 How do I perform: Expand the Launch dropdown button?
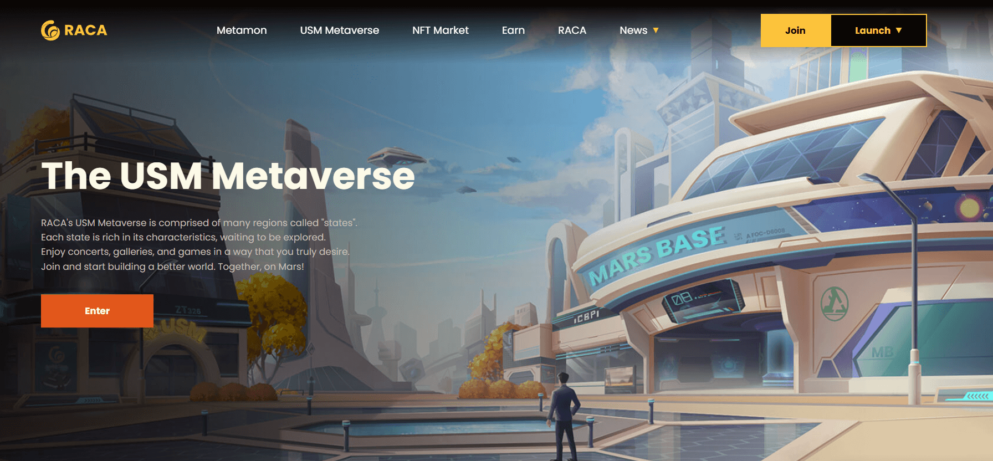coord(878,30)
